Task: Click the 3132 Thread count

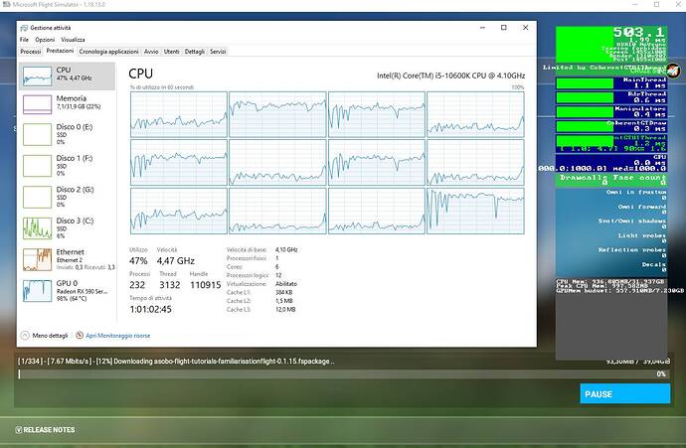Action: (x=170, y=285)
